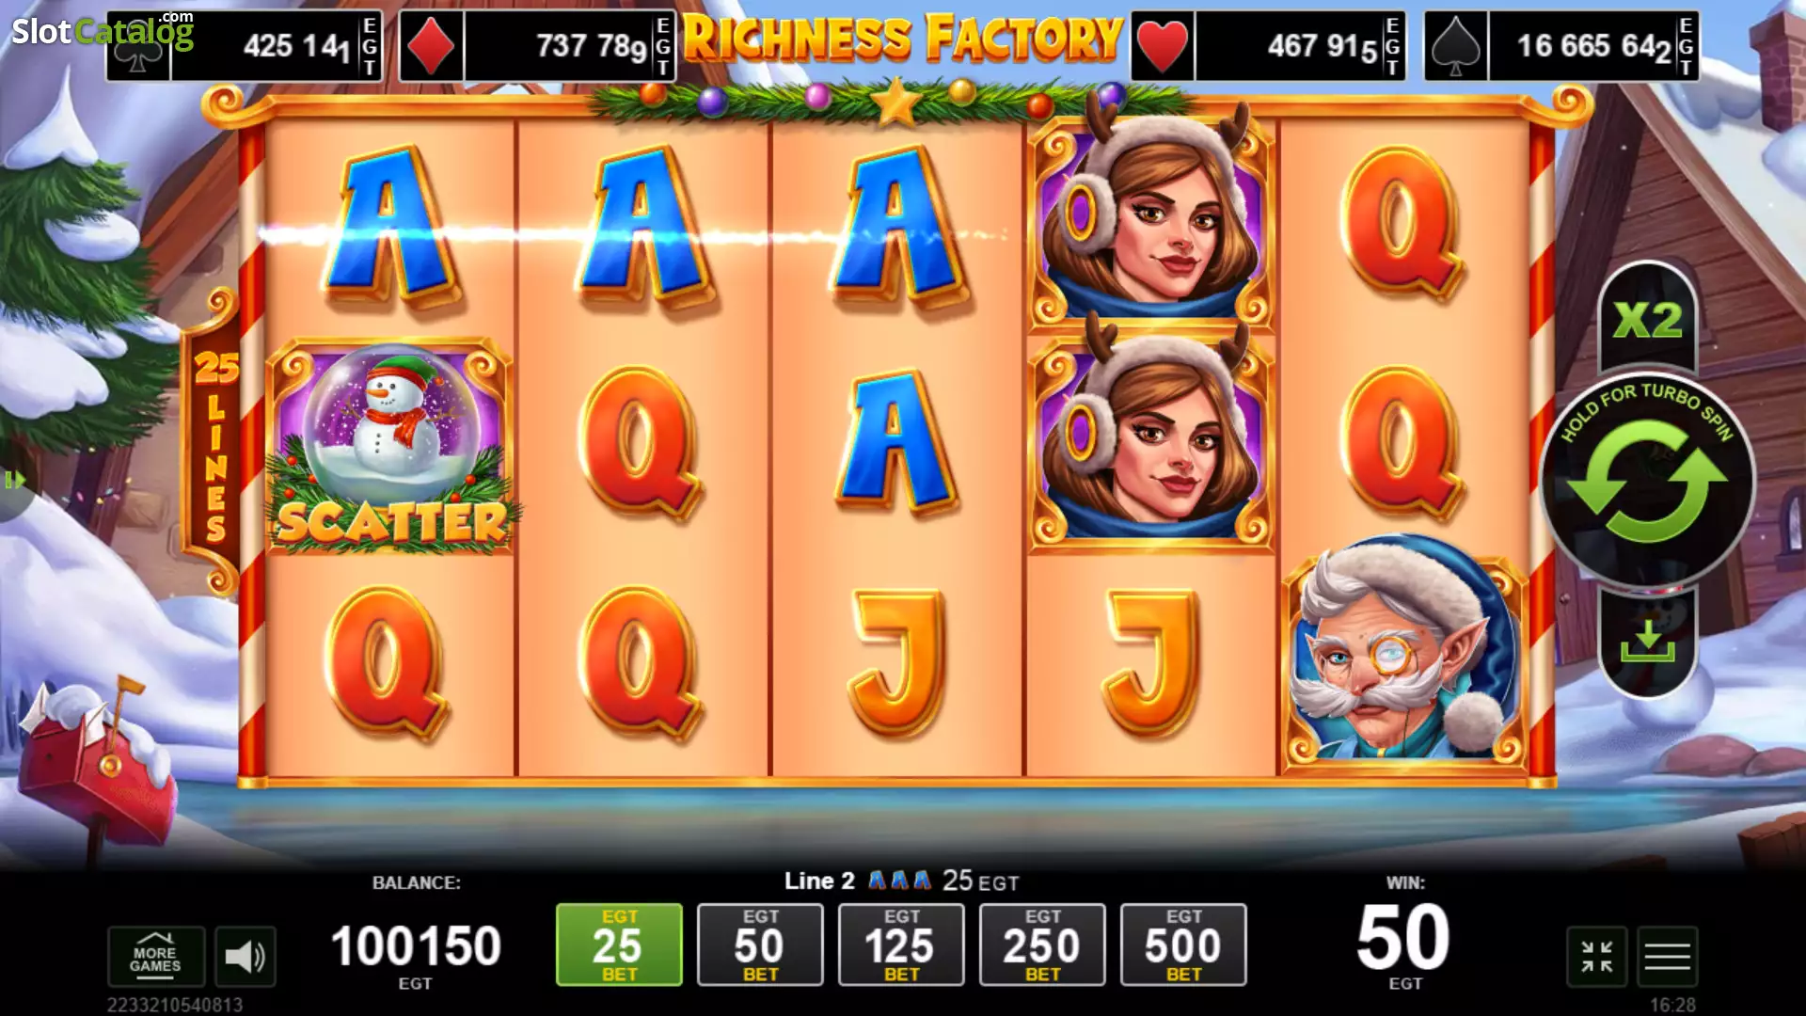Open the More Games button
The height and width of the screenshot is (1016, 1806).
(x=156, y=957)
